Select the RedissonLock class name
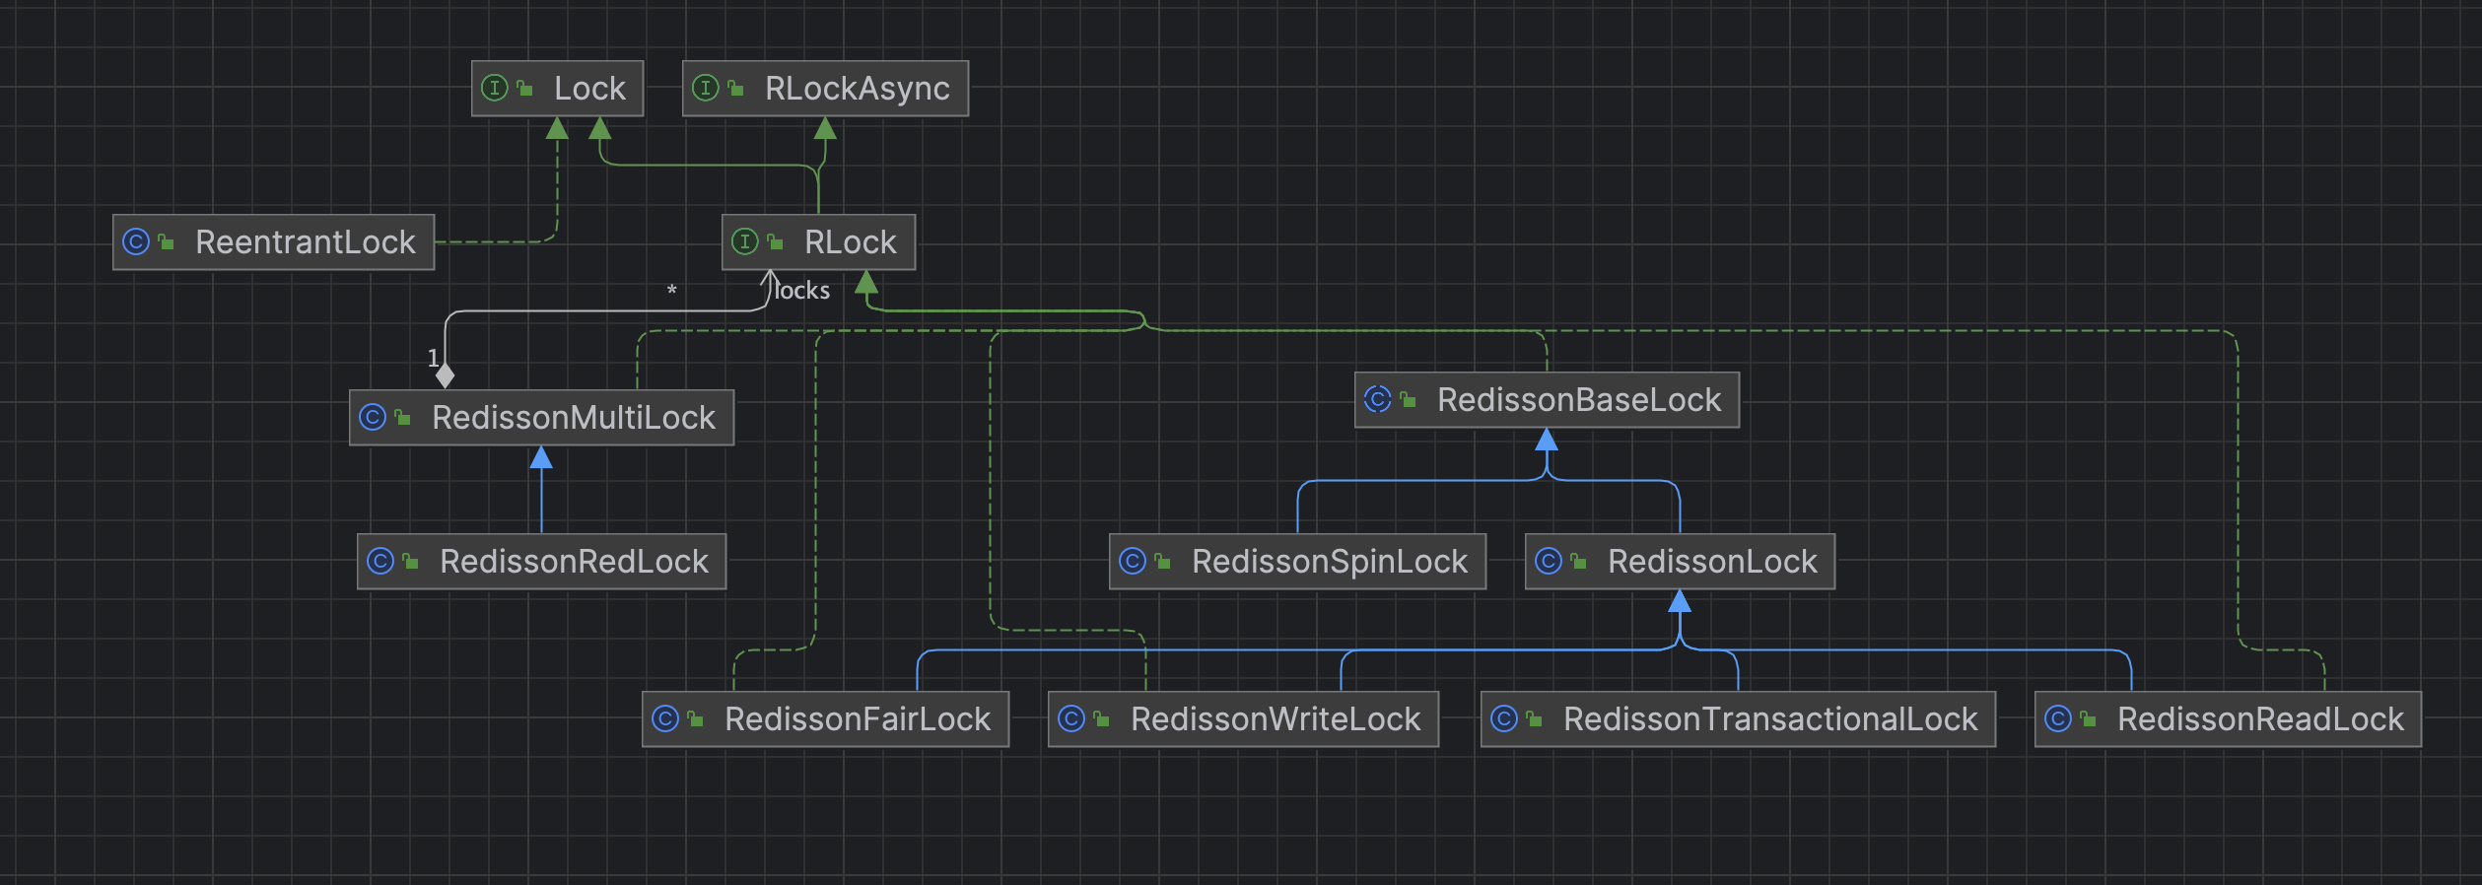Viewport: 2482px width, 885px height. pos(1712,562)
